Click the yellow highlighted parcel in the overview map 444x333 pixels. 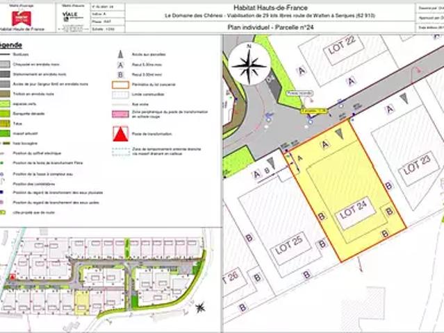click(82, 303)
